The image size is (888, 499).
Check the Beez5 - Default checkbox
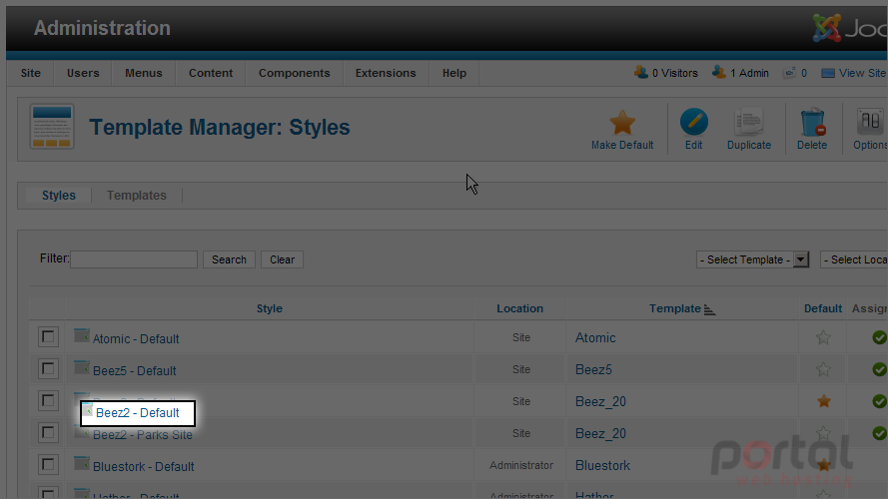(x=48, y=369)
